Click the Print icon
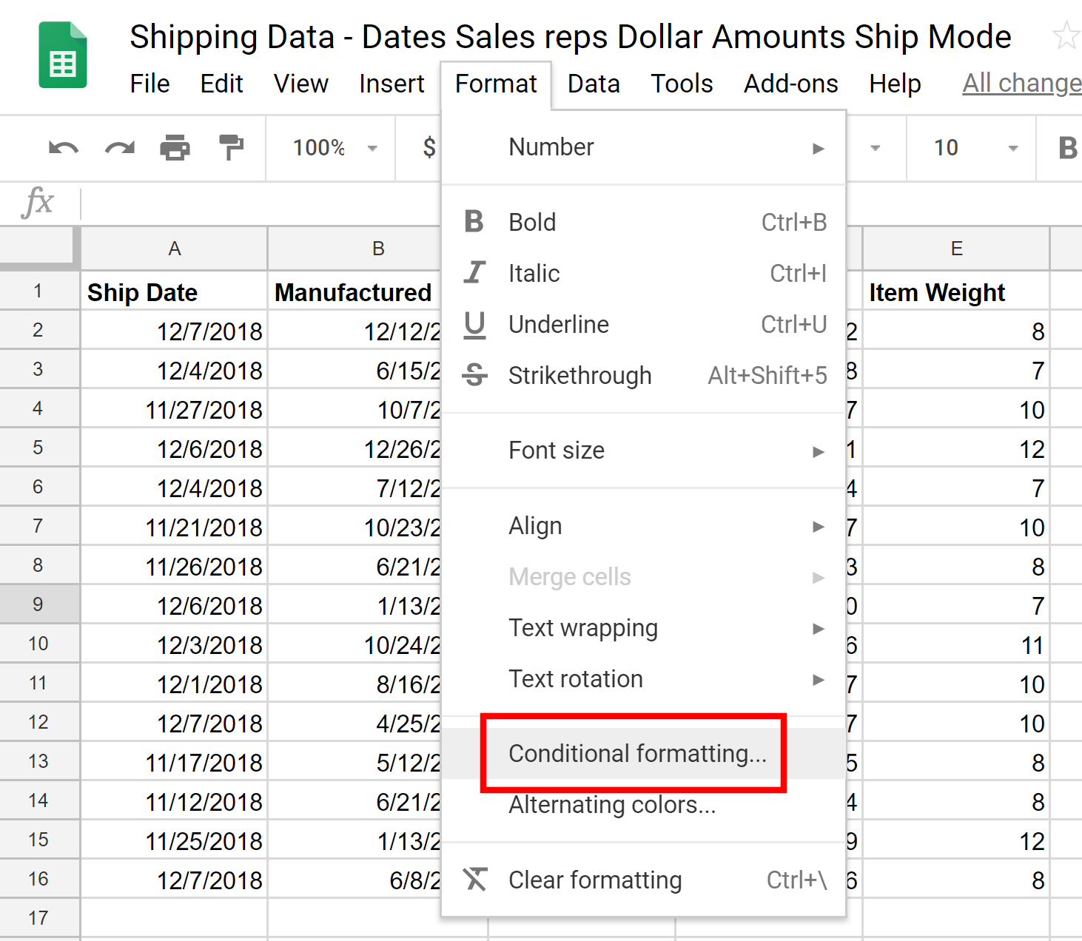1082x941 pixels. pos(175,148)
